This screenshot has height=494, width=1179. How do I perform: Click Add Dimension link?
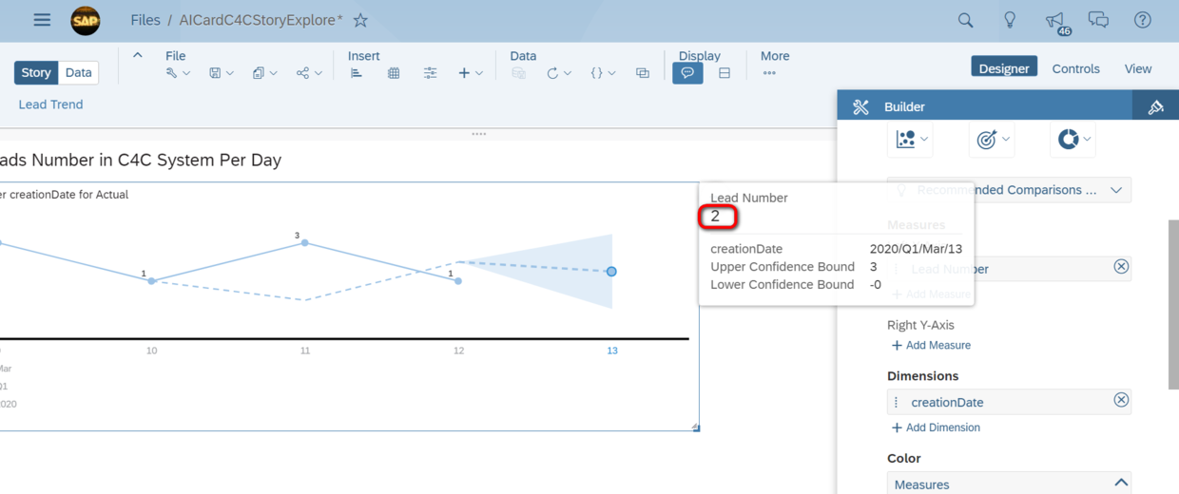[936, 427]
